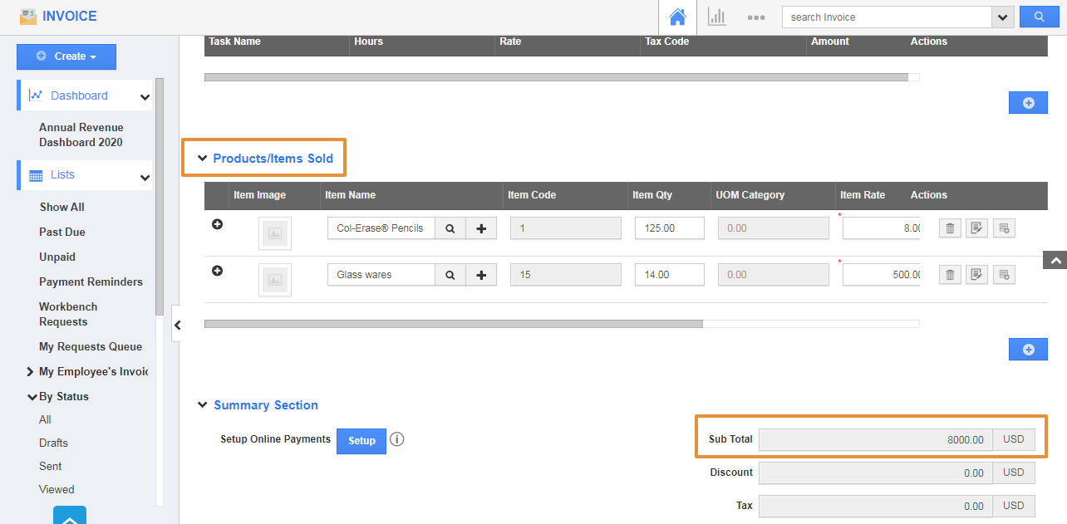Open the Create dropdown button
Screen dimensions: 1067x524
[66, 56]
